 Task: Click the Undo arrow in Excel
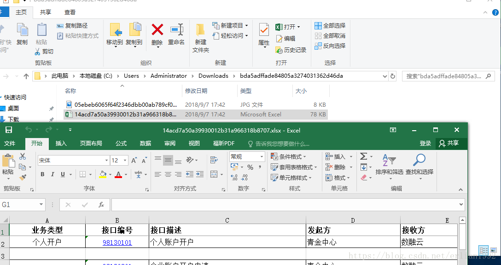pyautogui.click(x=29, y=130)
